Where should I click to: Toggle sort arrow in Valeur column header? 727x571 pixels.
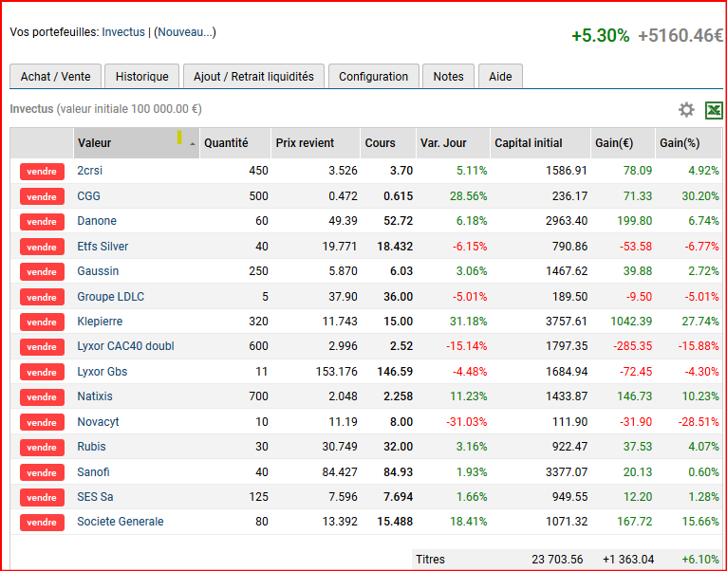tap(193, 144)
